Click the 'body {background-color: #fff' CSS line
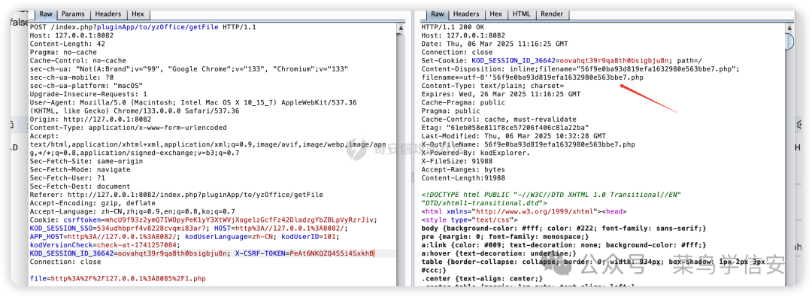Screen dimensions: 812x297 pos(563,228)
